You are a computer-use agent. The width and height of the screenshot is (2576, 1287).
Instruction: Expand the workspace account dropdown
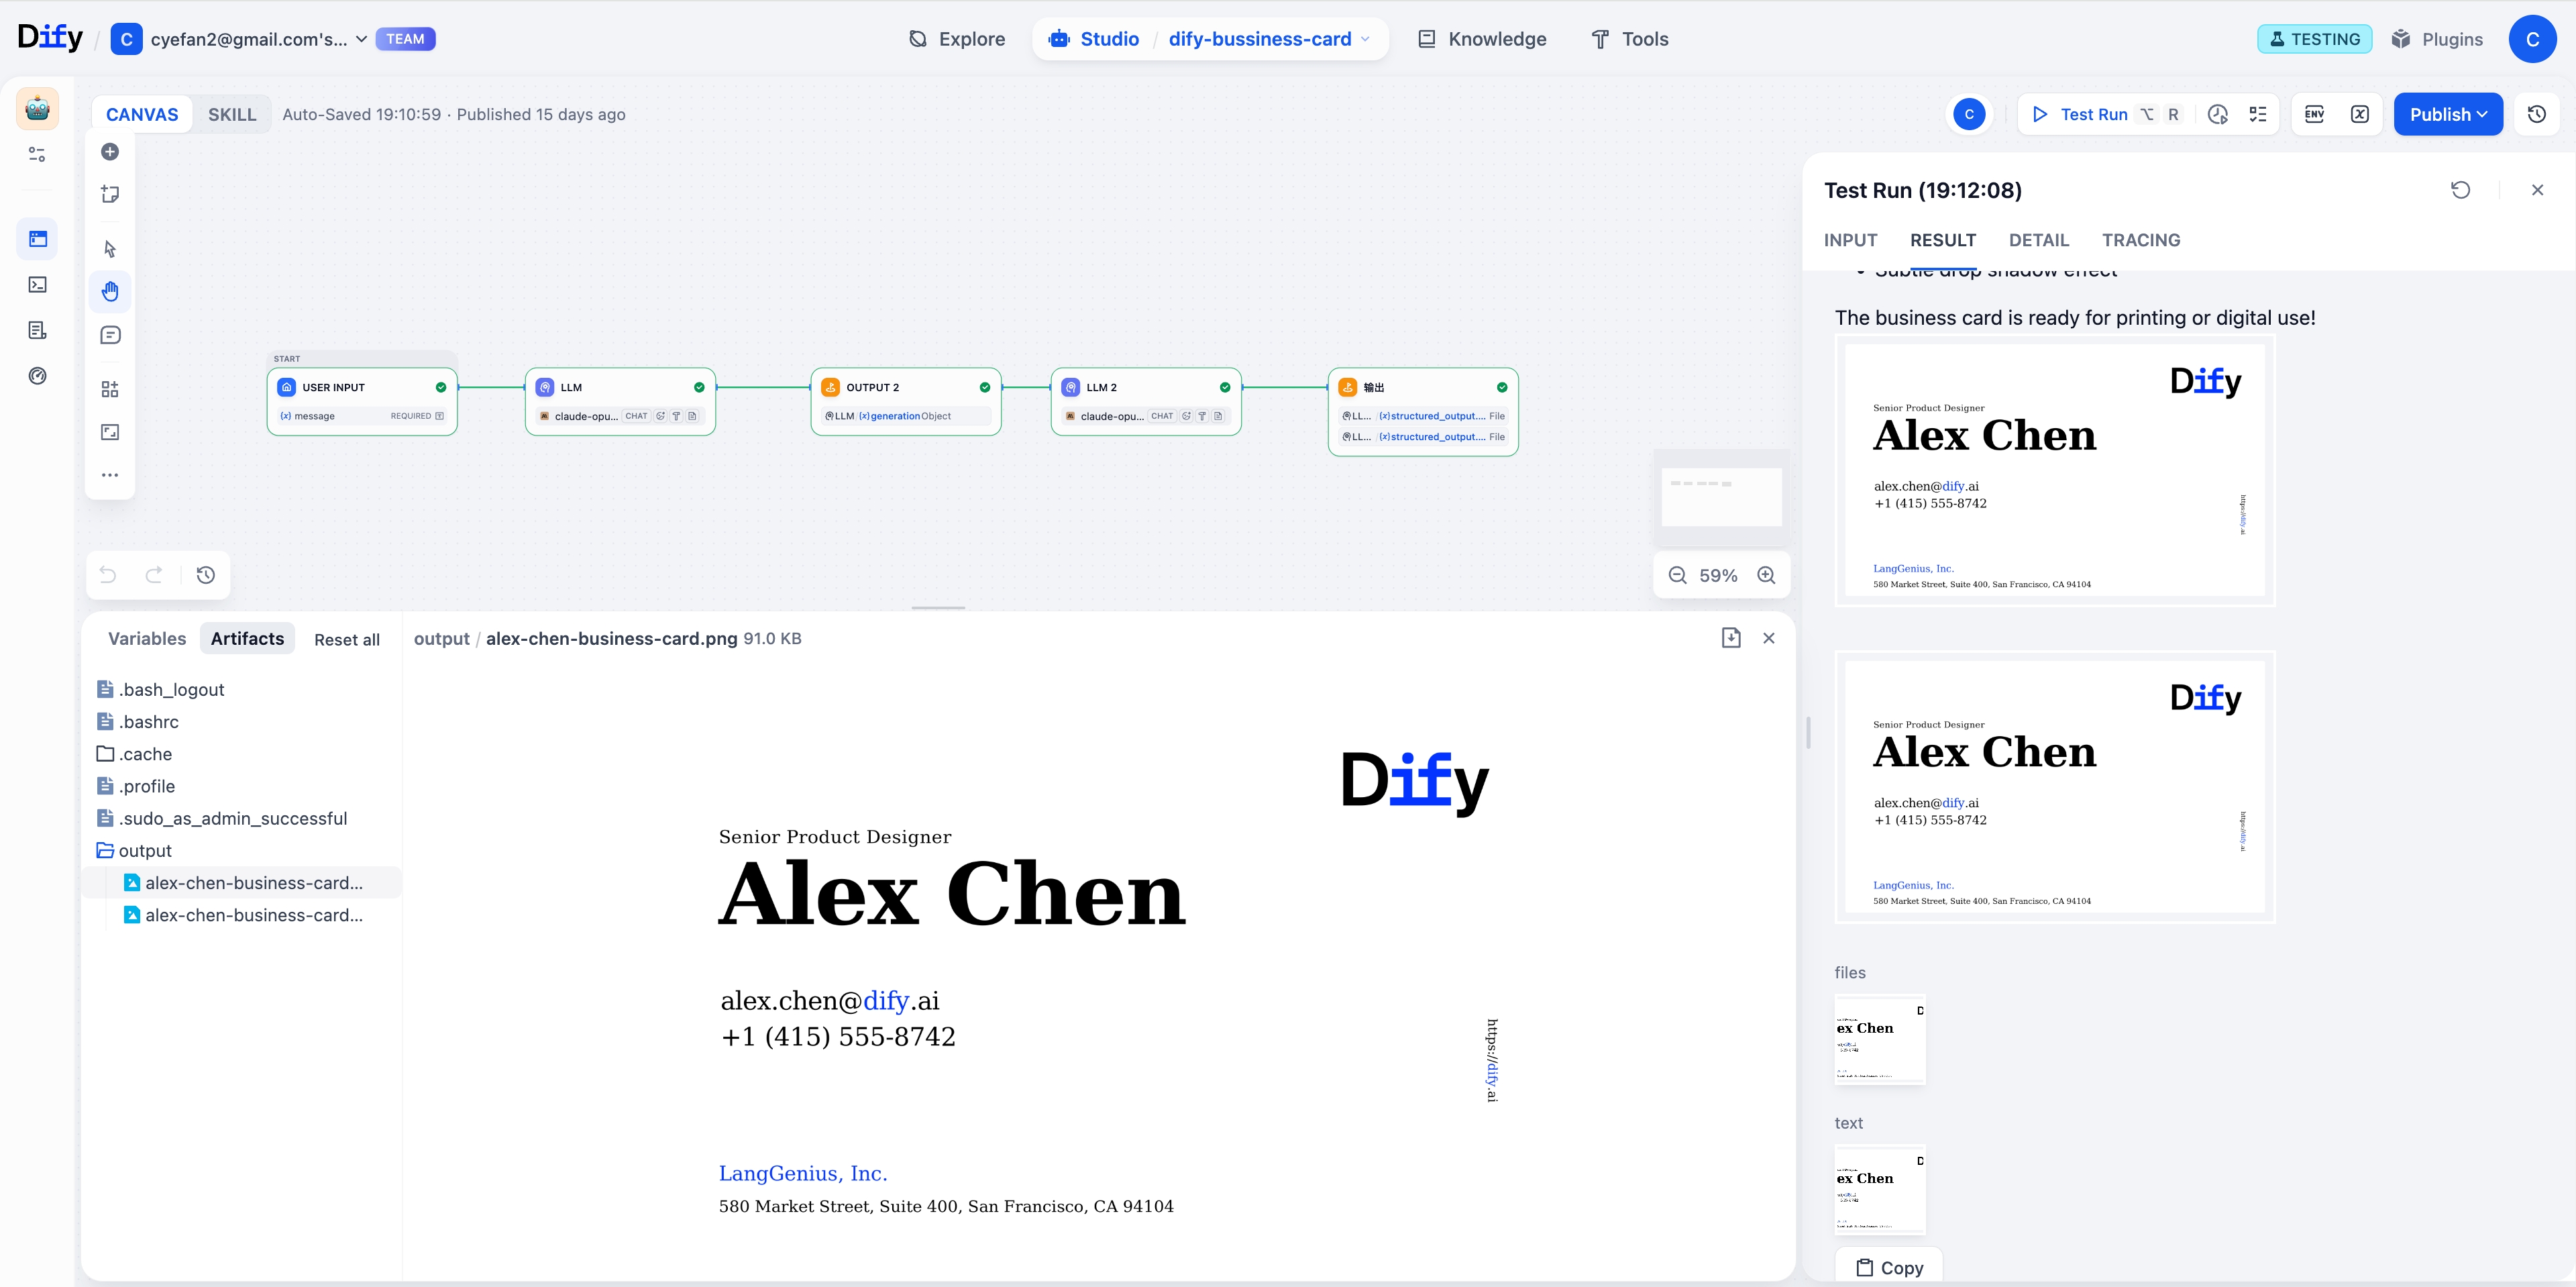coord(360,39)
